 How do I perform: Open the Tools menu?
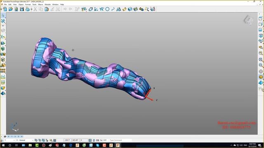[x=34, y=5]
